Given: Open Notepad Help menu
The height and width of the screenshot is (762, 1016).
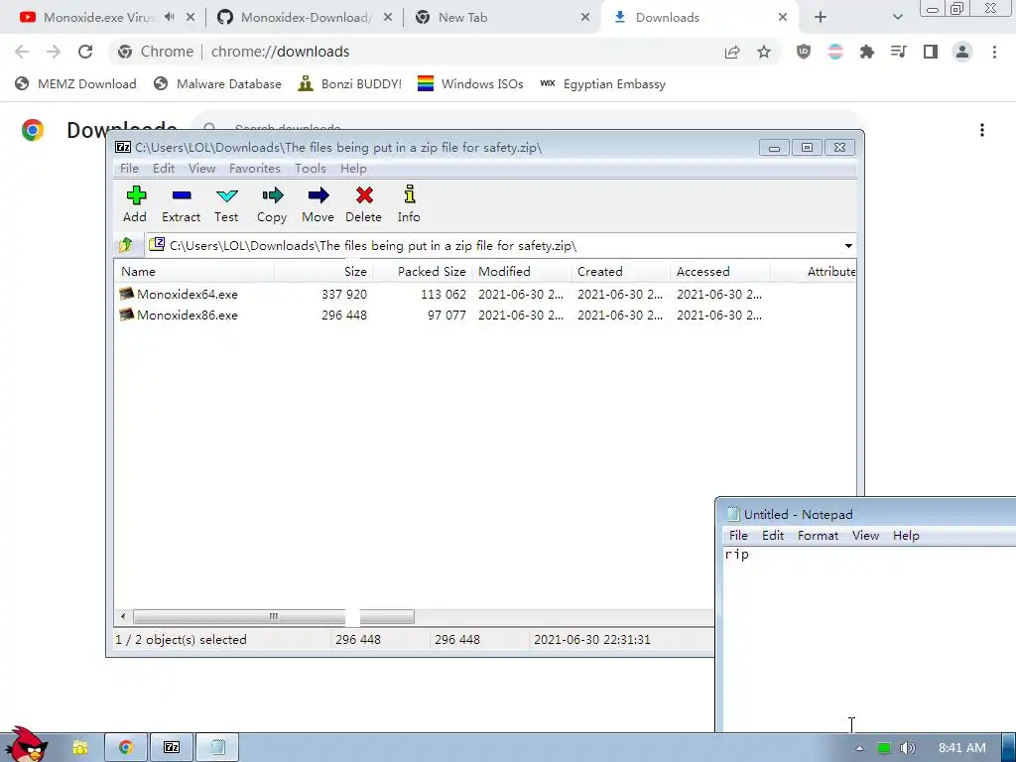Looking at the screenshot, I should pyautogui.click(x=906, y=535).
